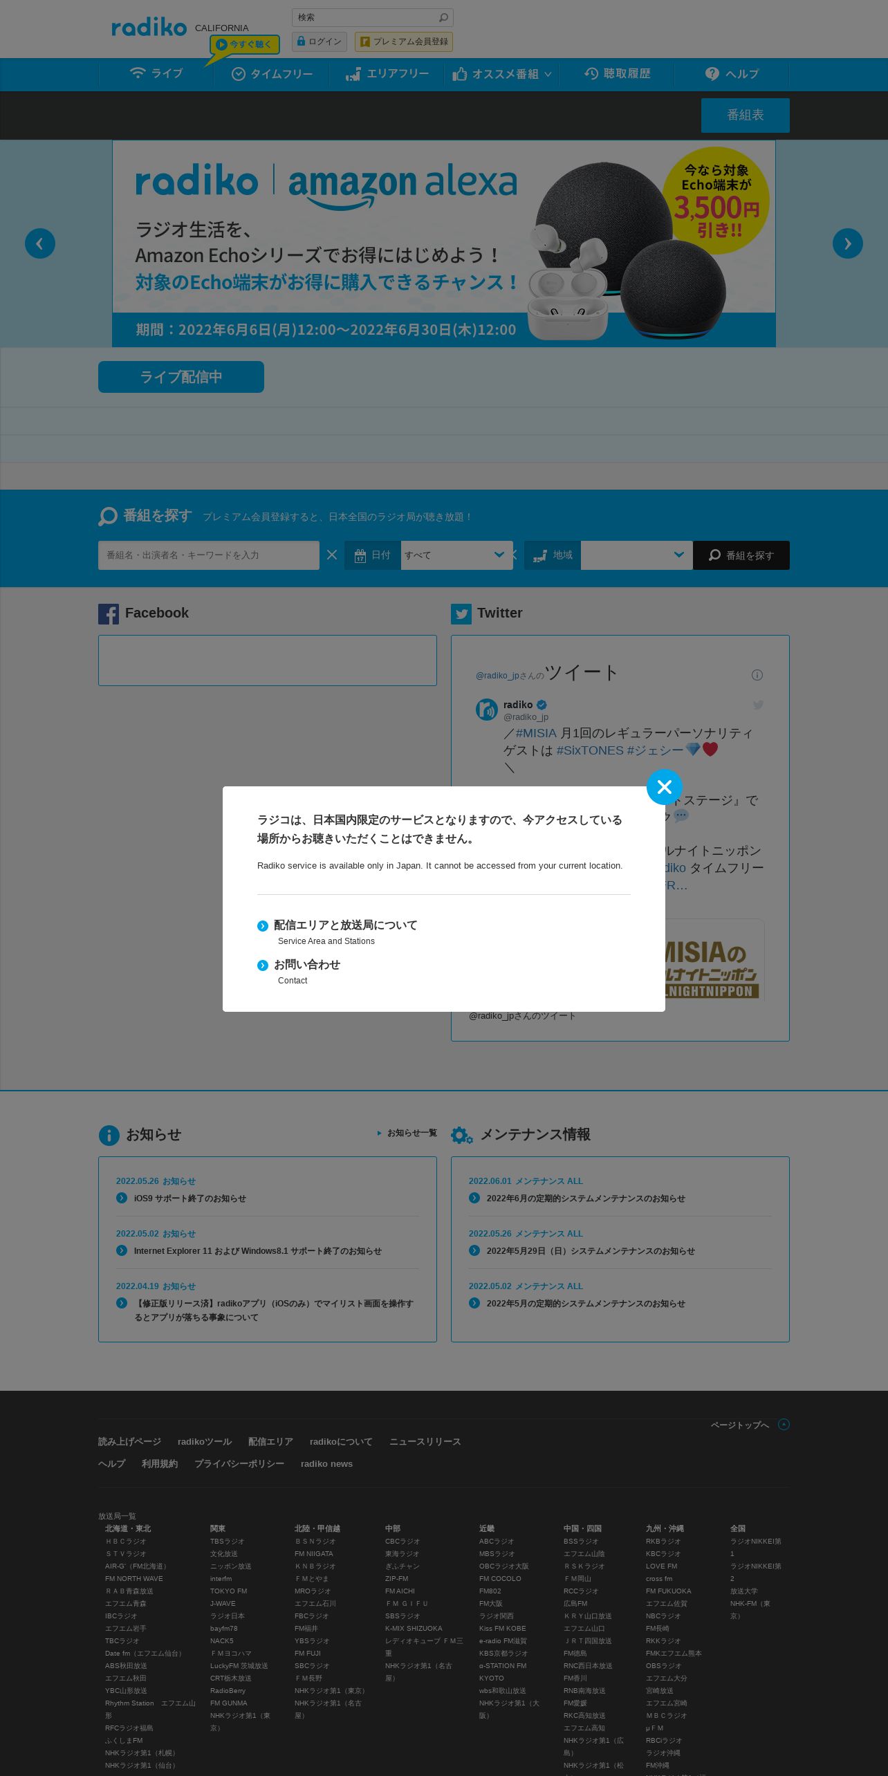888x1776 pixels.
Task: Focus the 番組名 keyword input field
Action: click(x=209, y=555)
